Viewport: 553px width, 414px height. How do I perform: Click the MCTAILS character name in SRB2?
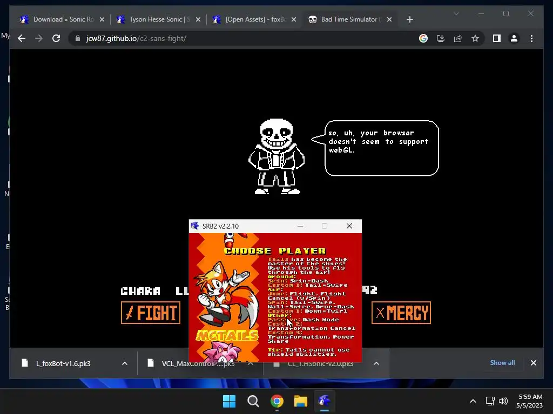pos(227,335)
